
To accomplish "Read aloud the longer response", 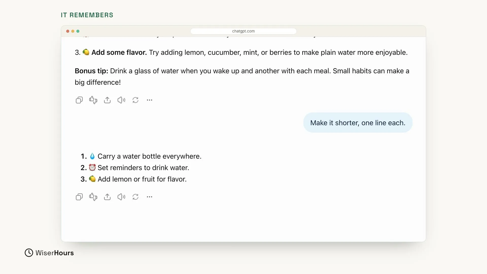I will pos(121,100).
